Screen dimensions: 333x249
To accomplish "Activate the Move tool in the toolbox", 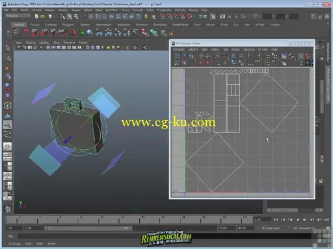I will [8, 77].
